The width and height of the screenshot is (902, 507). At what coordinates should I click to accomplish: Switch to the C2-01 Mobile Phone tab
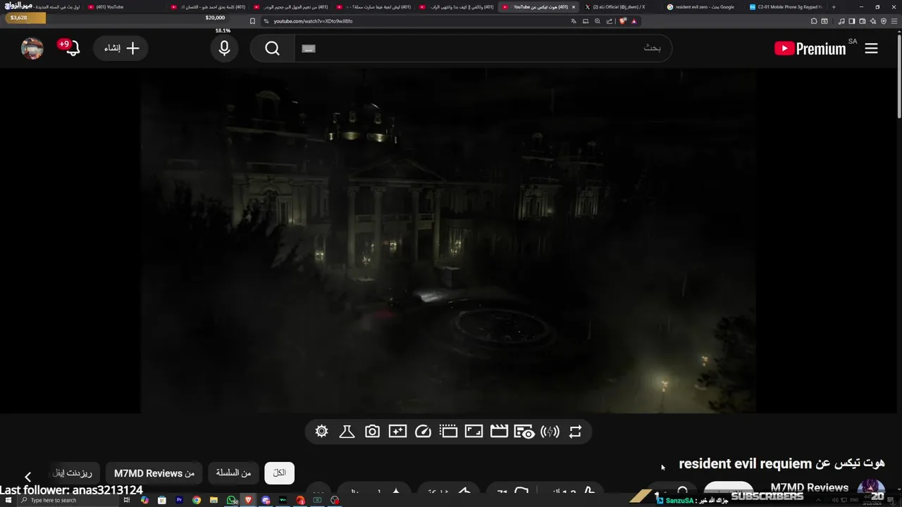point(785,7)
